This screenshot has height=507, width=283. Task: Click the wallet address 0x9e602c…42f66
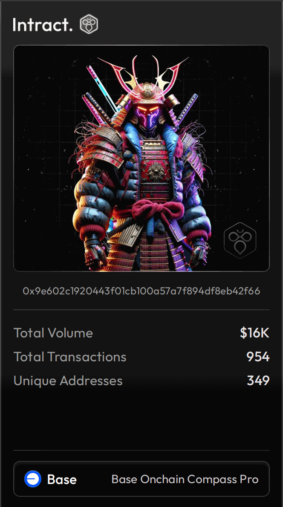[x=141, y=291]
